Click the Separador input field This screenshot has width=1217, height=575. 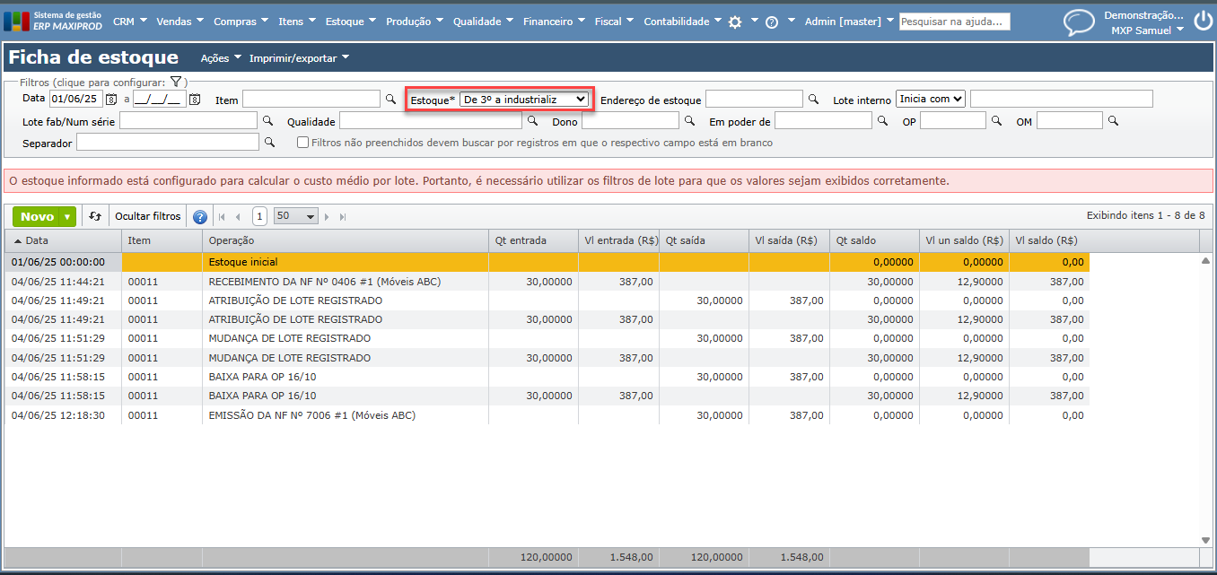click(168, 142)
